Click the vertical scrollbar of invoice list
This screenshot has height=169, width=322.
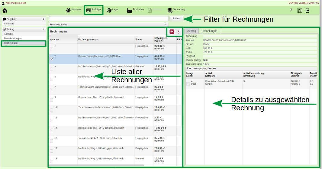click(x=182, y=85)
